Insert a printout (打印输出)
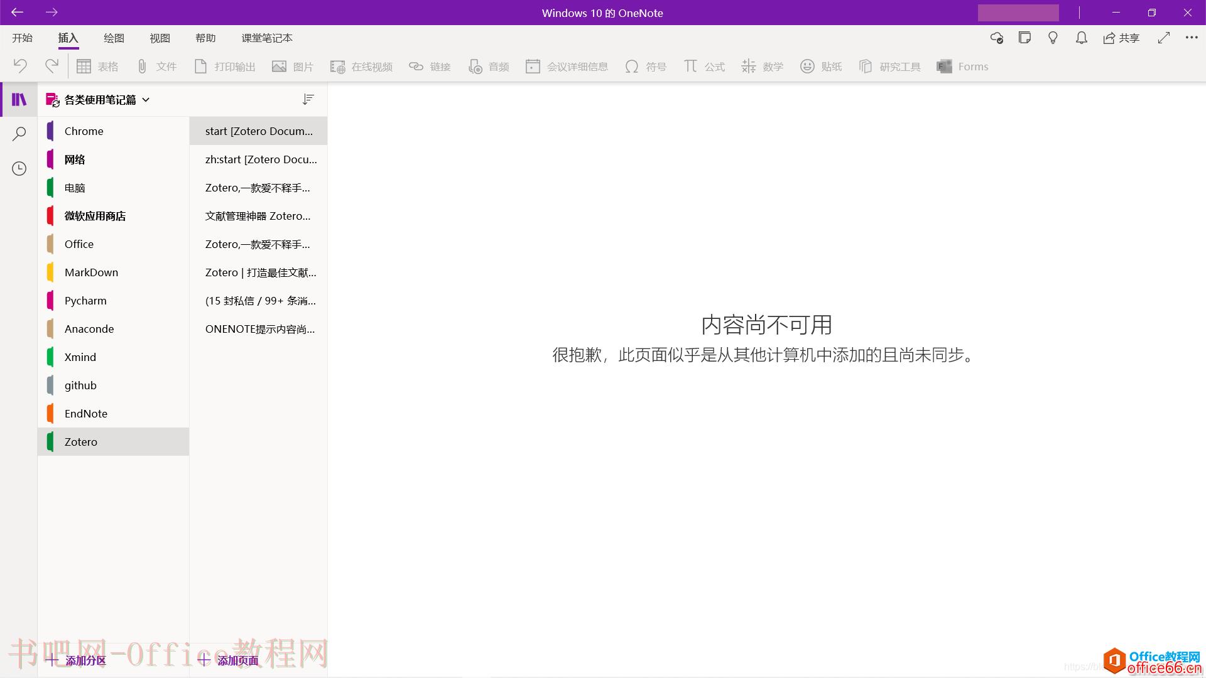 (x=225, y=67)
